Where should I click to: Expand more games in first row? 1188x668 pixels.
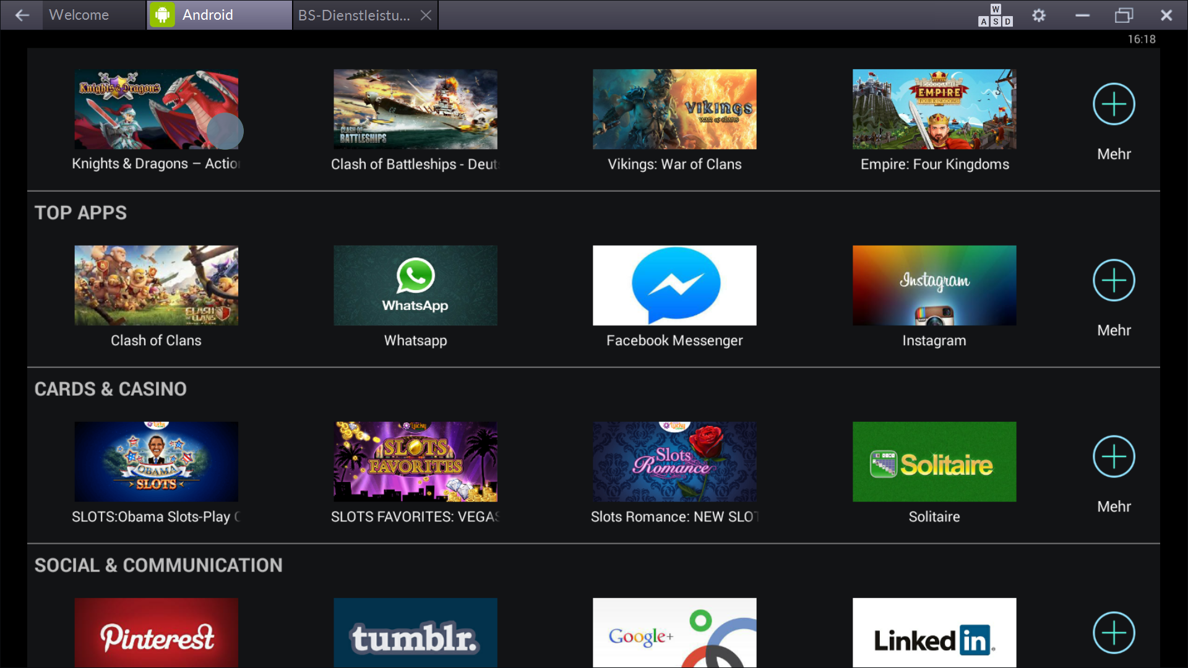tap(1114, 105)
